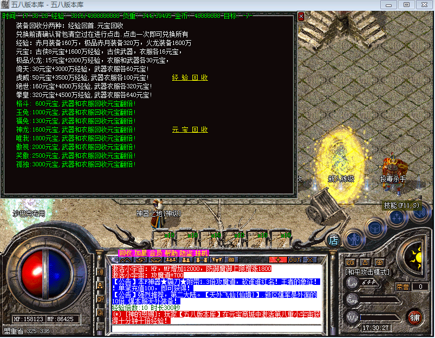Click the HP:158123 readout
The height and width of the screenshot is (338, 435).
coord(29,319)
